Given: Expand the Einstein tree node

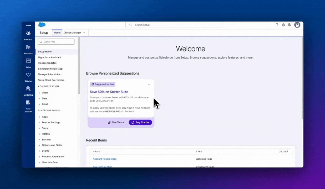Looking at the screenshot, I should (39, 140).
